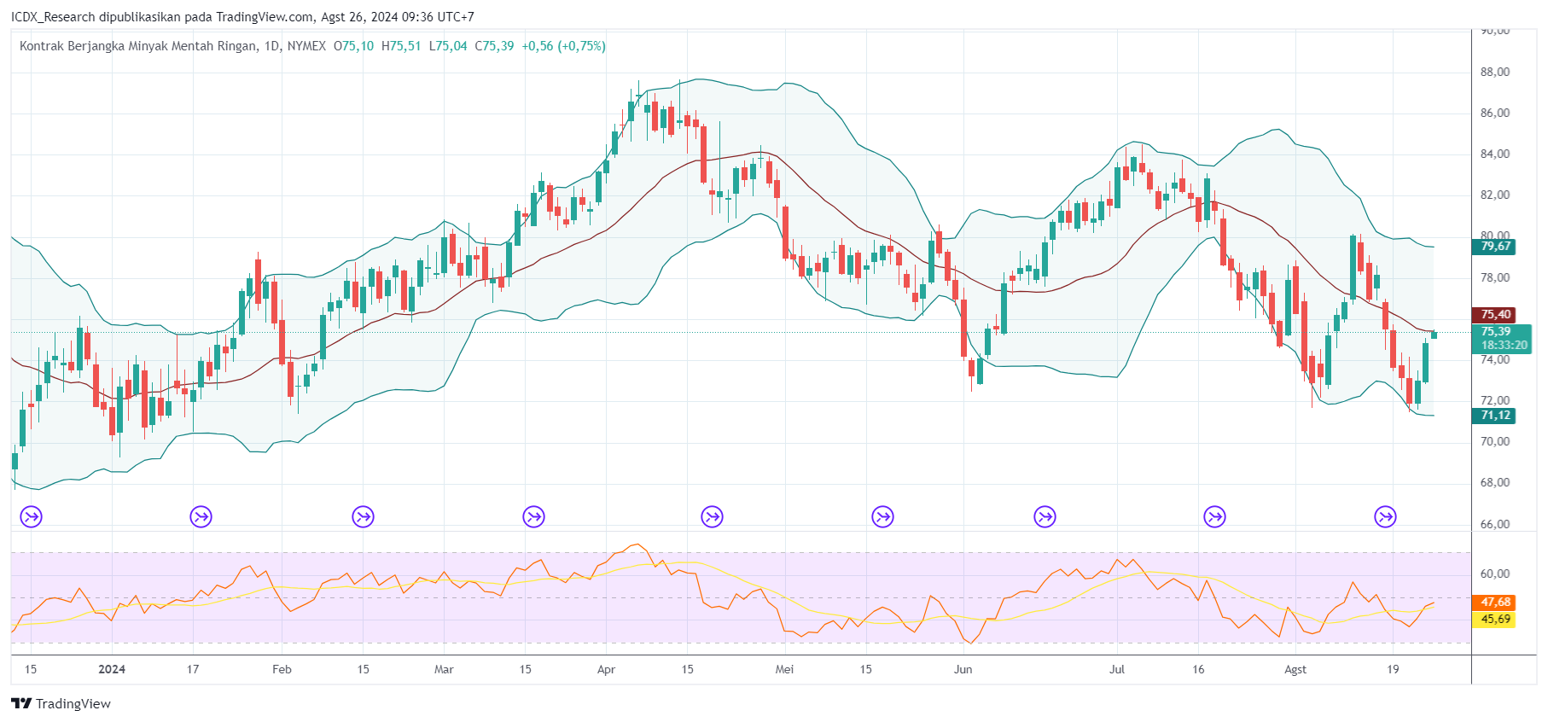Open the contract rollover marker for mid-April
1548x722 pixels.
(x=712, y=516)
